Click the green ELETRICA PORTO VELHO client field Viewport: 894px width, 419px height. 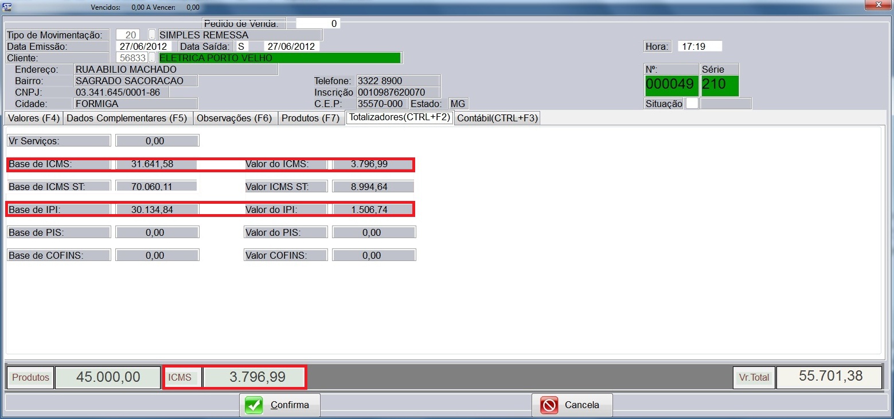pyautogui.click(x=279, y=58)
